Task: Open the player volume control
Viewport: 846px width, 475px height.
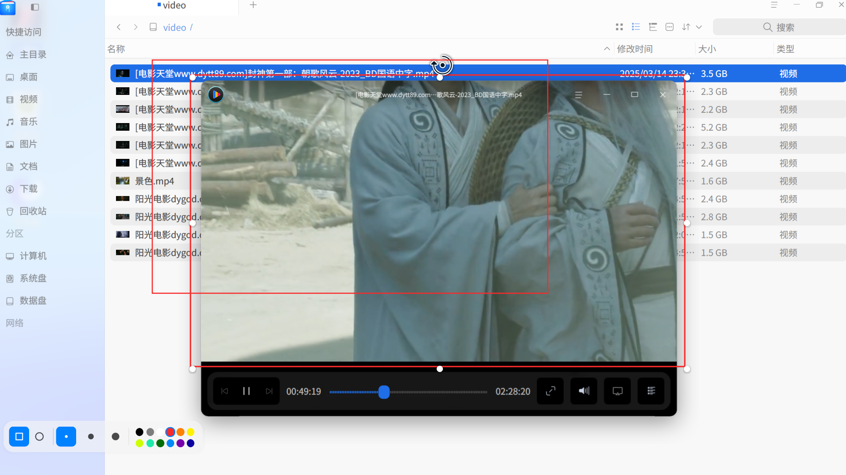Action: (x=584, y=391)
